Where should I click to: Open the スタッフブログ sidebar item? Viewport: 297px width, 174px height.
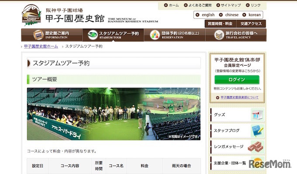click(x=237, y=131)
